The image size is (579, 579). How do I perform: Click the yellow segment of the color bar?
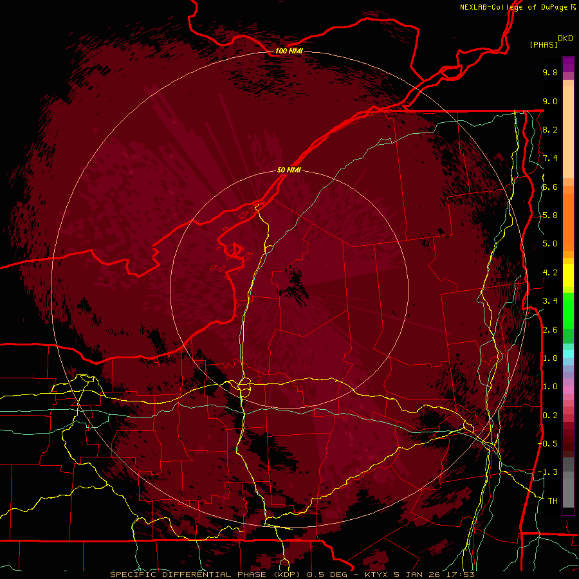coord(568,275)
